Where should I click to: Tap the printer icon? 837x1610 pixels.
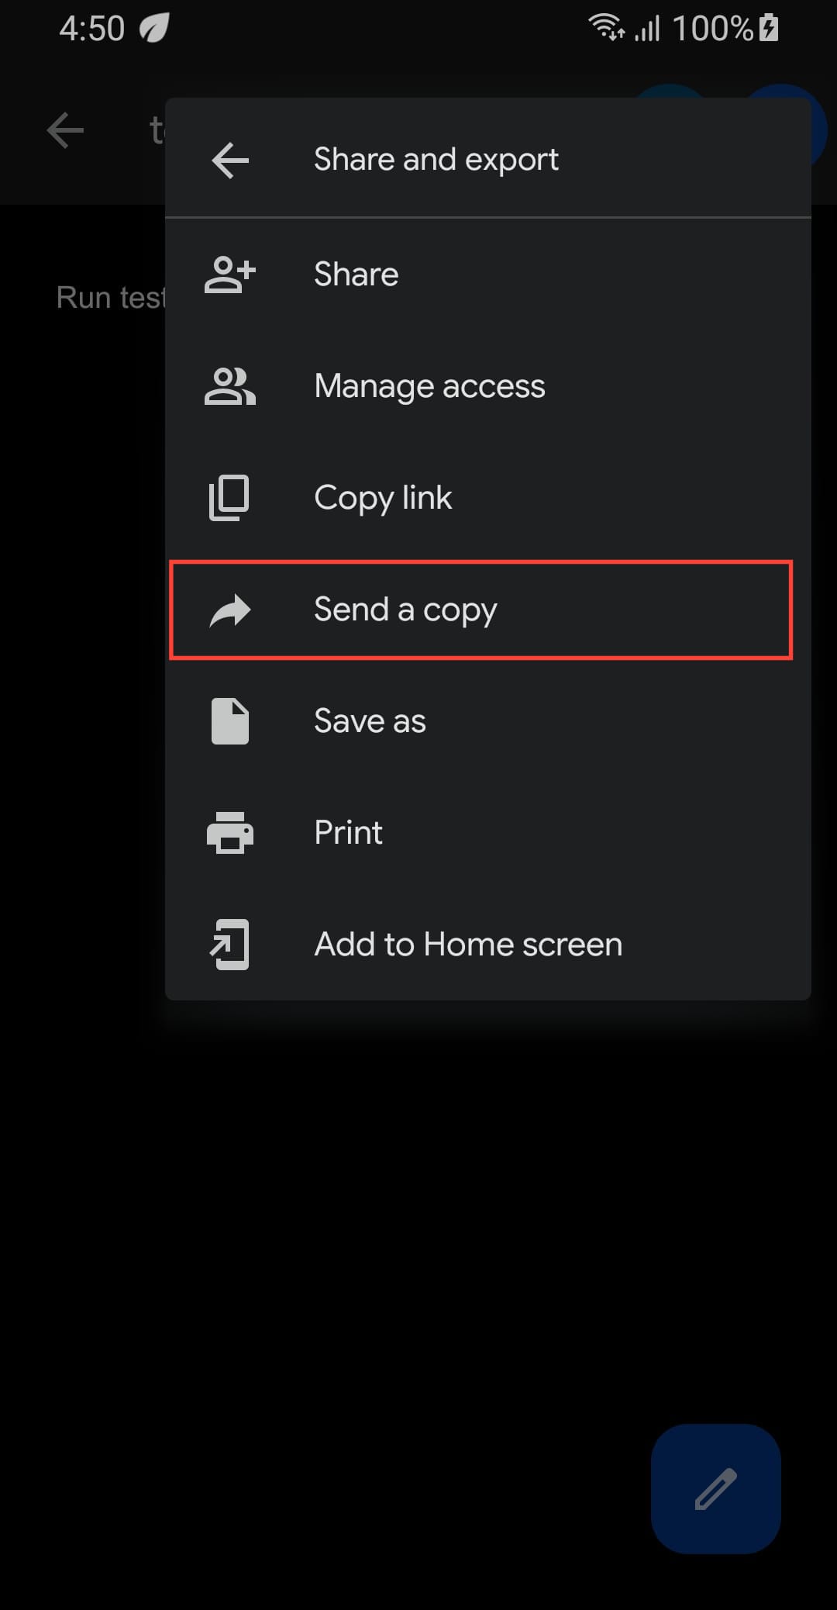coord(230,833)
